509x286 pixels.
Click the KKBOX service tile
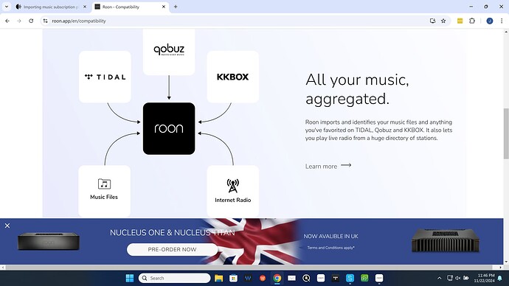233,77
